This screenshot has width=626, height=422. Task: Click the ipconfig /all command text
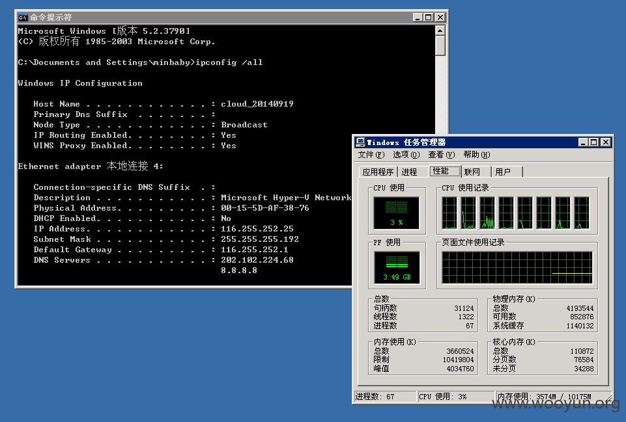pos(229,62)
